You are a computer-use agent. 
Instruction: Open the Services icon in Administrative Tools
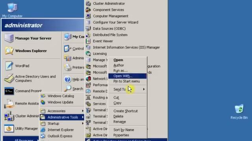(88, 104)
